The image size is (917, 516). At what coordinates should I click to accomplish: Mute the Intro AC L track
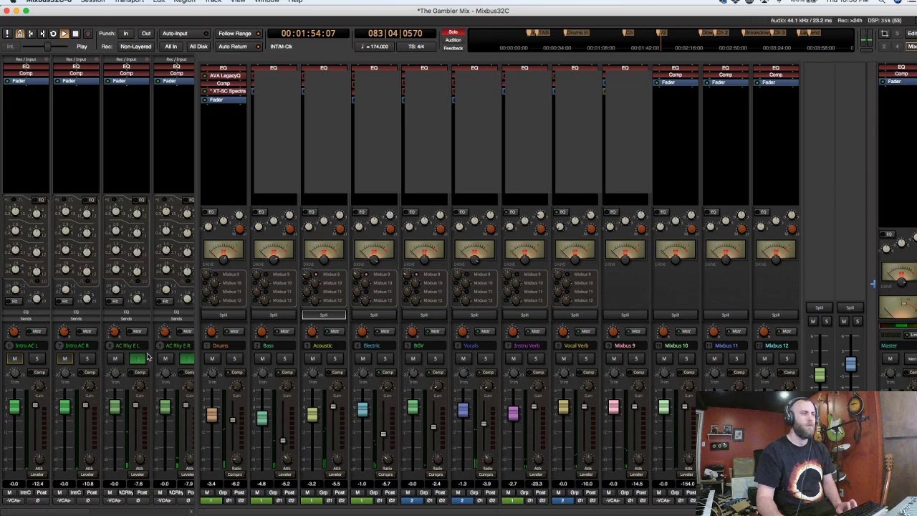(x=14, y=359)
